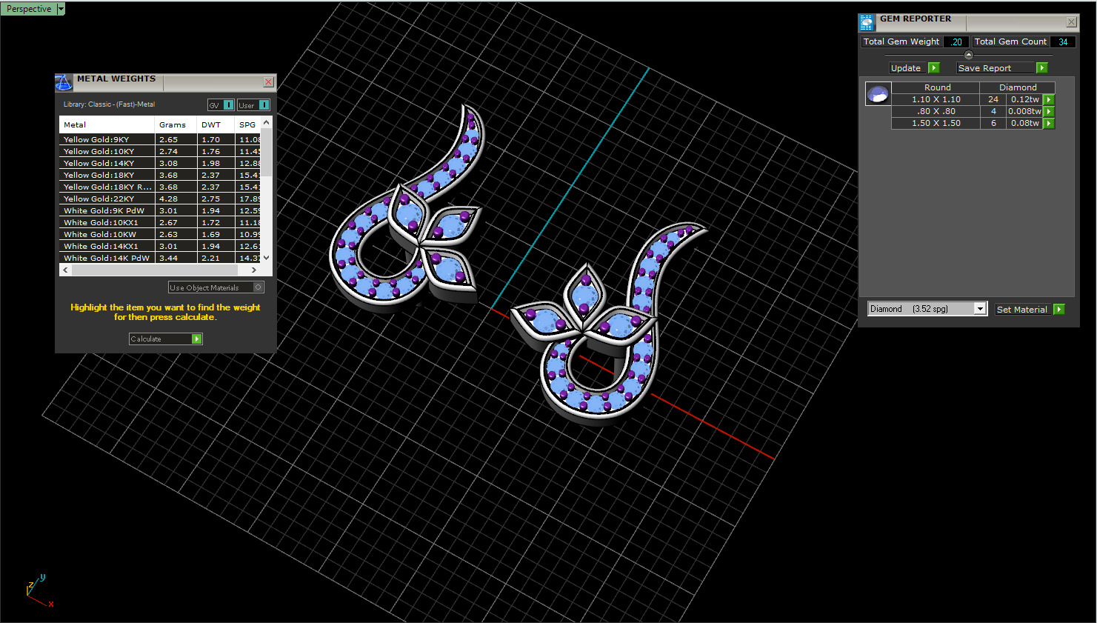
Task: Select the White Gold:14KX1 row
Action: point(160,246)
